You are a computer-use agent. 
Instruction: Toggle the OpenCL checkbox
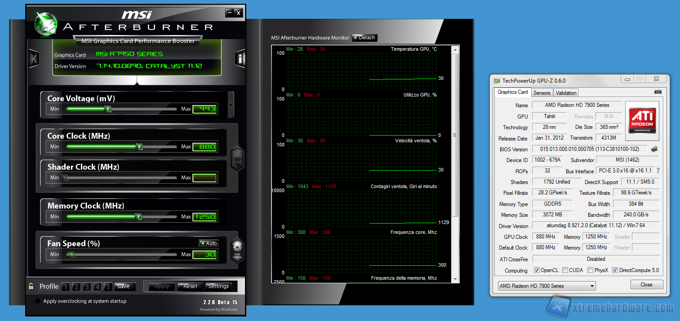pyautogui.click(x=537, y=270)
